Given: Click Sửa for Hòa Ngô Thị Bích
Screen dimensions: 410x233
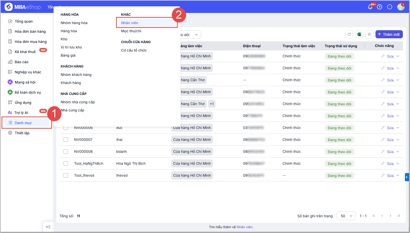Looking at the screenshot, I should [x=390, y=164].
